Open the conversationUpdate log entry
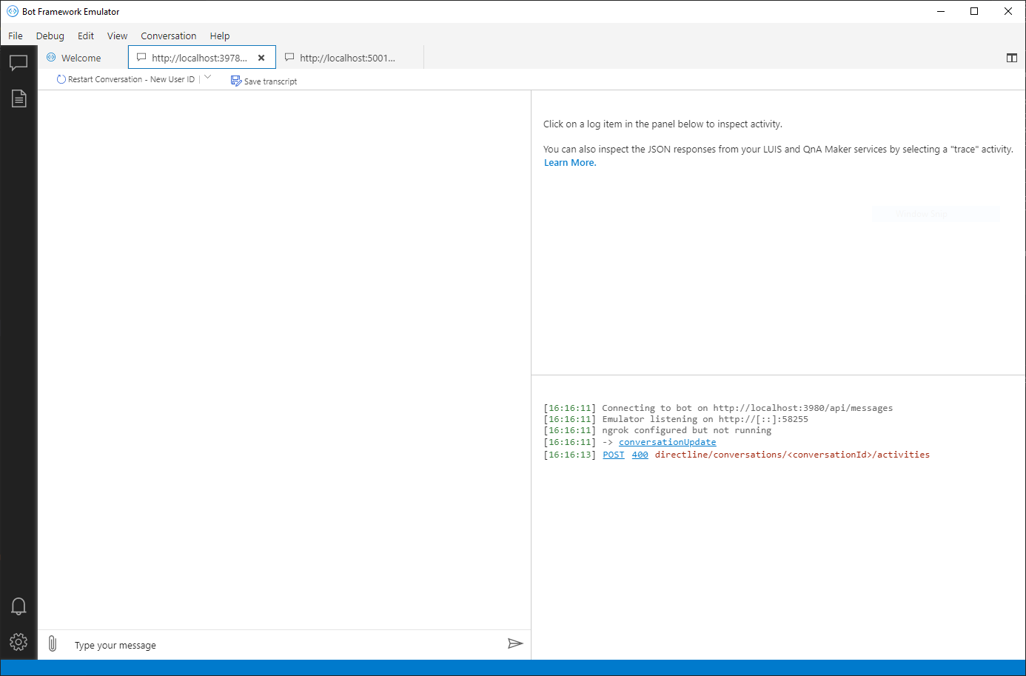 tap(667, 442)
